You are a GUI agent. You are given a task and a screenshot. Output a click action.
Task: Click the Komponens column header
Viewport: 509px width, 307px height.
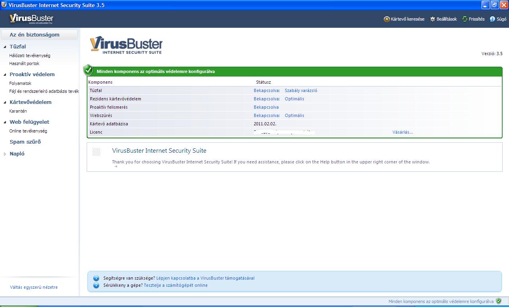tap(101, 82)
